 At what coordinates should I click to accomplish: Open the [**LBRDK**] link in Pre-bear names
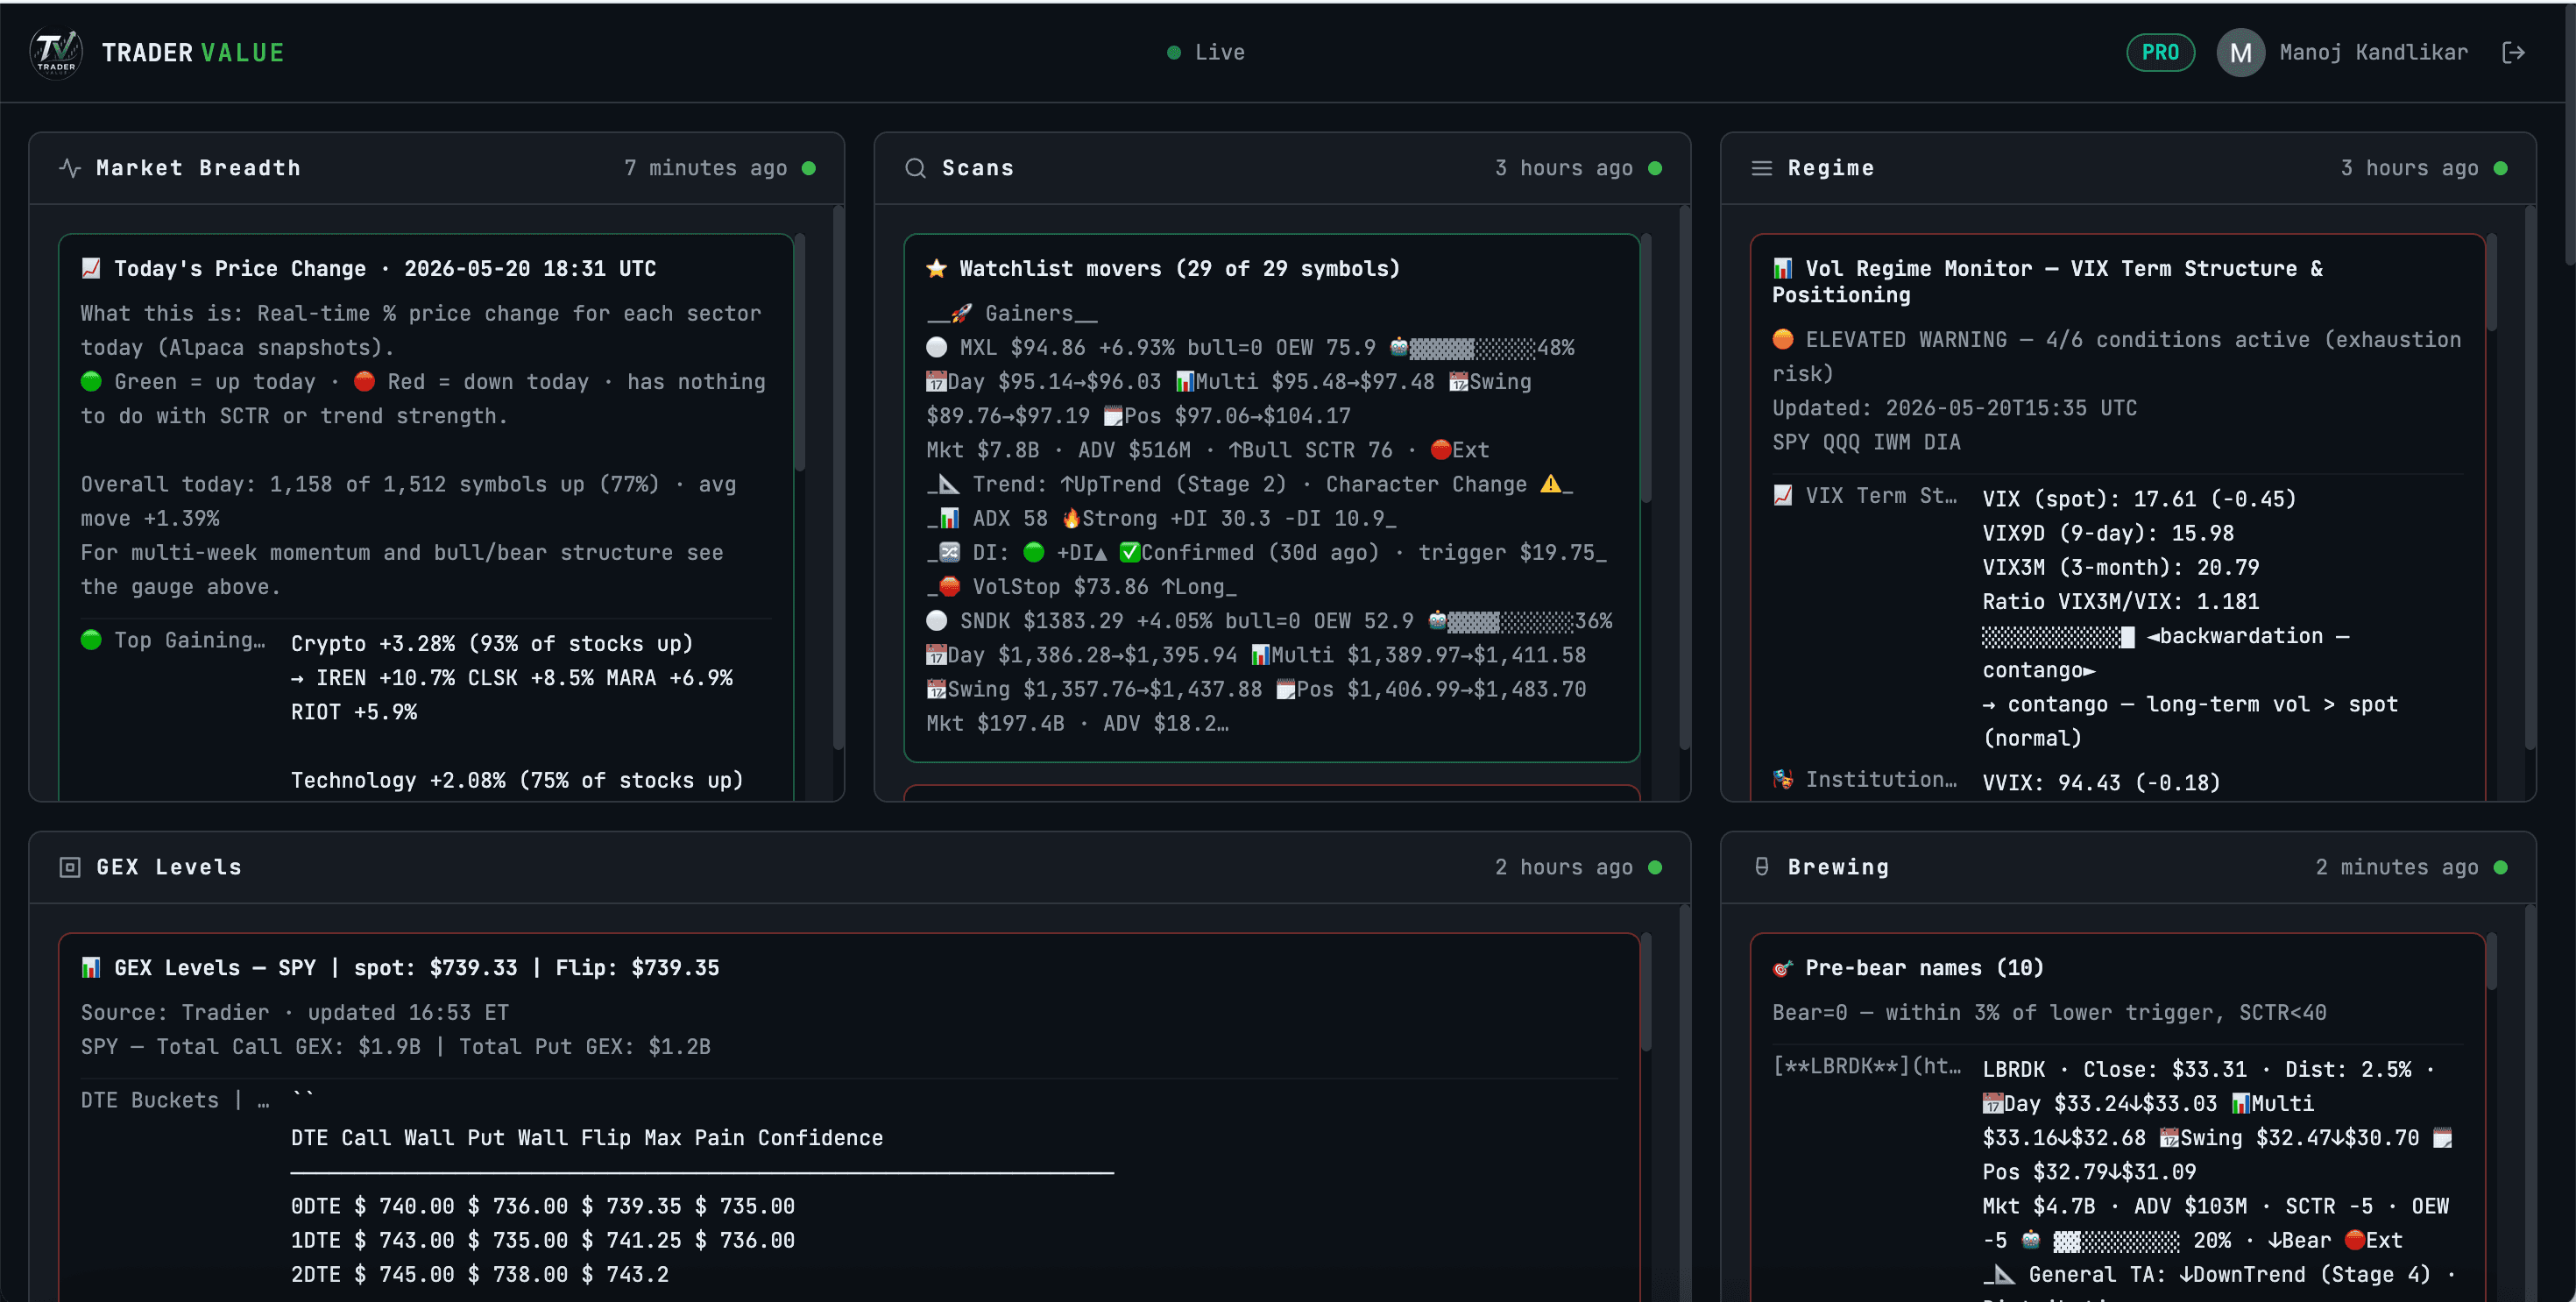click(1866, 1066)
